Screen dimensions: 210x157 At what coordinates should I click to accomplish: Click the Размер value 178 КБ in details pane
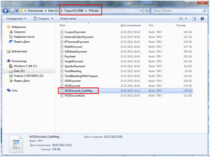pyautogui.click(x=56, y=149)
